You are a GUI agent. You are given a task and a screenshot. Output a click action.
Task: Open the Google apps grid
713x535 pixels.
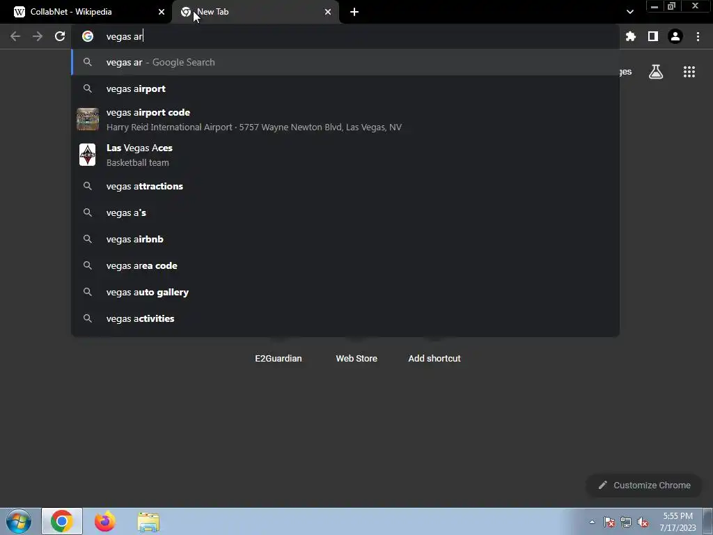689,72
